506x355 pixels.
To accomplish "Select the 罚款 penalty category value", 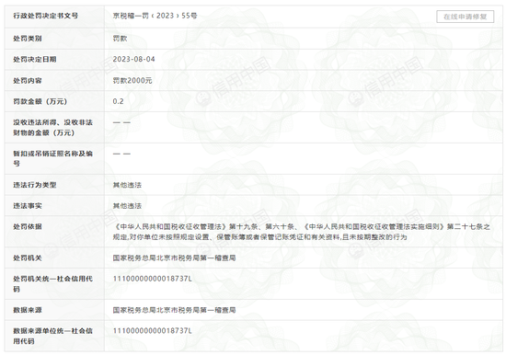I will pos(120,39).
